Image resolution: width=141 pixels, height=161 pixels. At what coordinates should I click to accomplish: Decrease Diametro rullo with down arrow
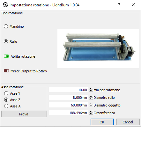pyautogui.click(x=91, y=99)
